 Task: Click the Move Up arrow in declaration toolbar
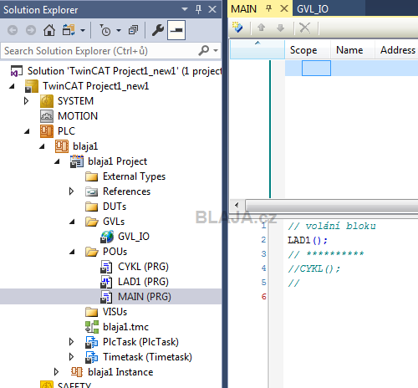point(261,28)
